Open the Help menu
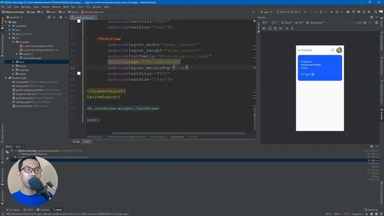This screenshot has width=384, height=216. tap(106, 7)
